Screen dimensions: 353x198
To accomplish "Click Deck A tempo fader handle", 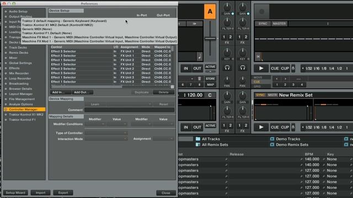I will click(210, 38).
